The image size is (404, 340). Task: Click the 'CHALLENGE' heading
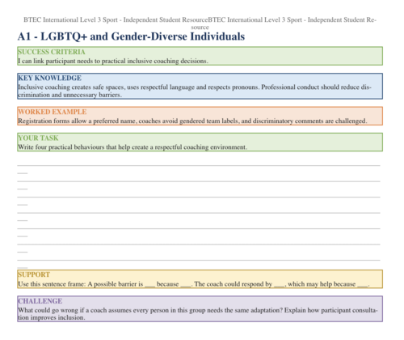pos(40,301)
